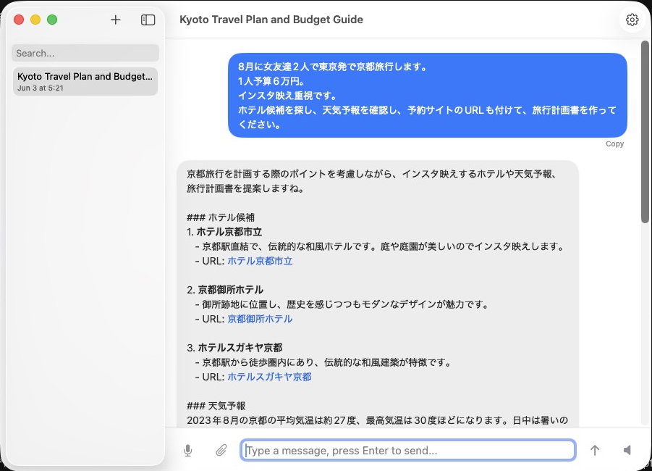Open the ホテルスガキヤ京都 URL link
Image resolution: width=652 pixels, height=471 pixels.
coord(269,377)
